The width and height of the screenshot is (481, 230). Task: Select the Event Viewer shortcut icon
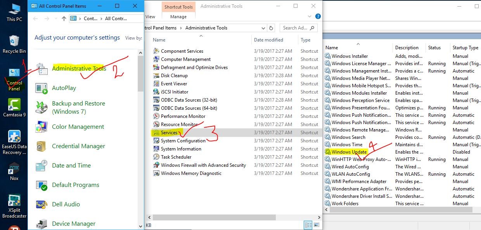156,83
